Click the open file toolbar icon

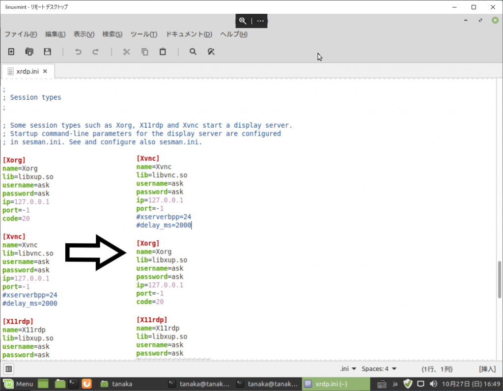coord(29,52)
